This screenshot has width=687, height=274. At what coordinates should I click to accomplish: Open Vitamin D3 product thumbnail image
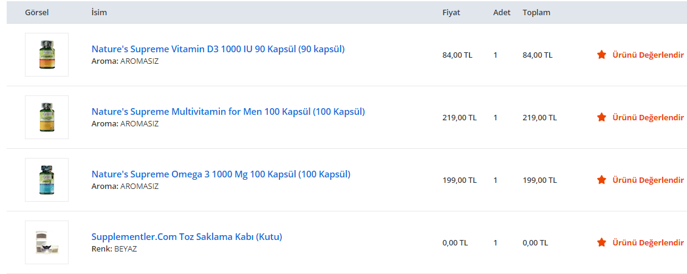(47, 55)
